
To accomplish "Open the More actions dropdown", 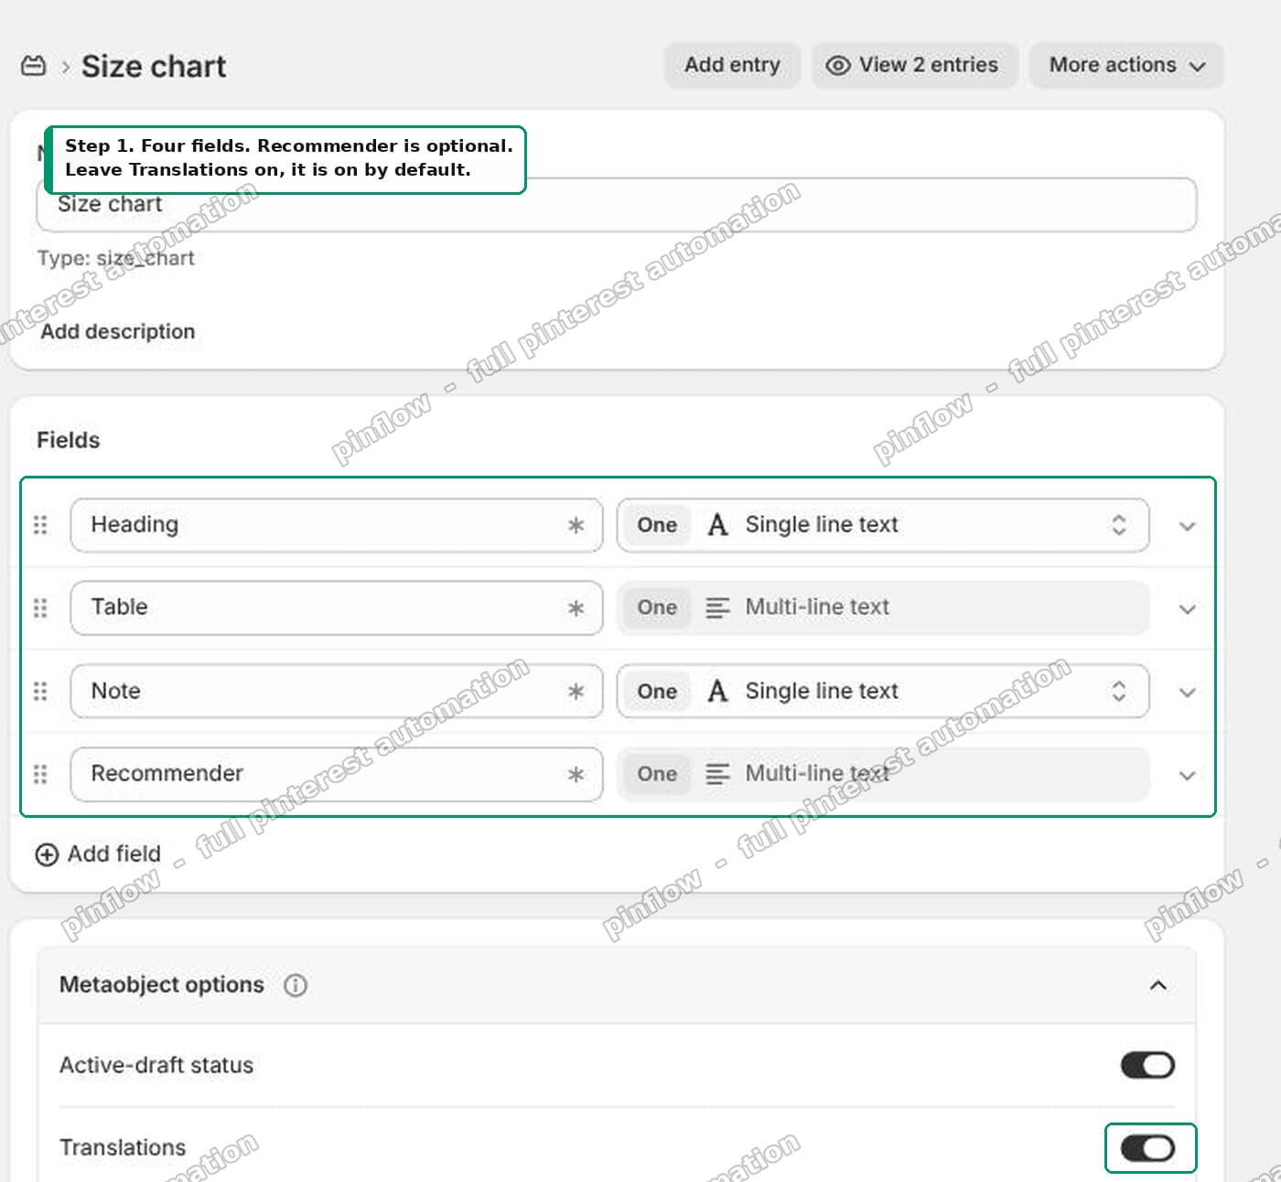I will click(x=1126, y=65).
